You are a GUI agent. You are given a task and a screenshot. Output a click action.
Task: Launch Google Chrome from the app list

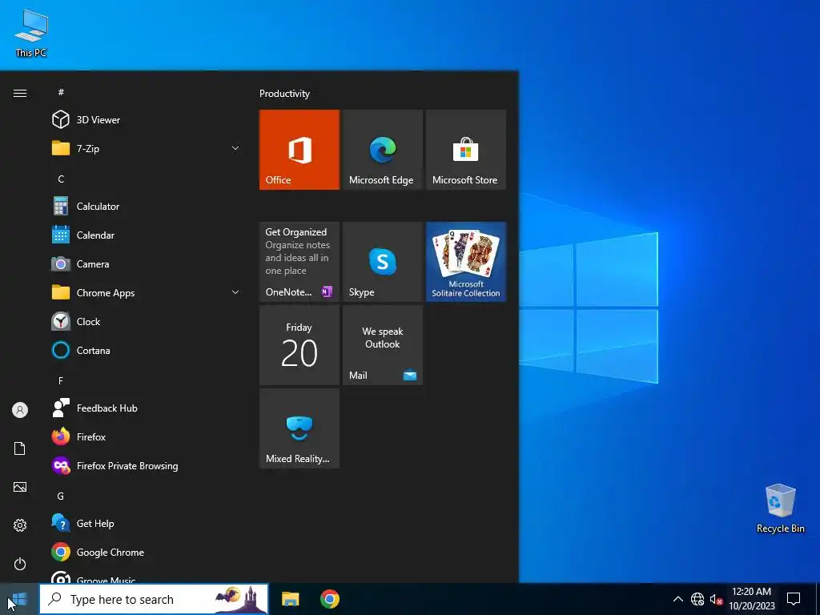pyautogui.click(x=147, y=552)
